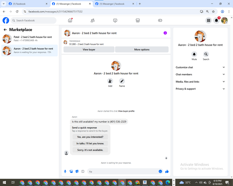Bookmark this page with the star icon
Viewport: 233px width, 186px height.
tap(213, 12)
